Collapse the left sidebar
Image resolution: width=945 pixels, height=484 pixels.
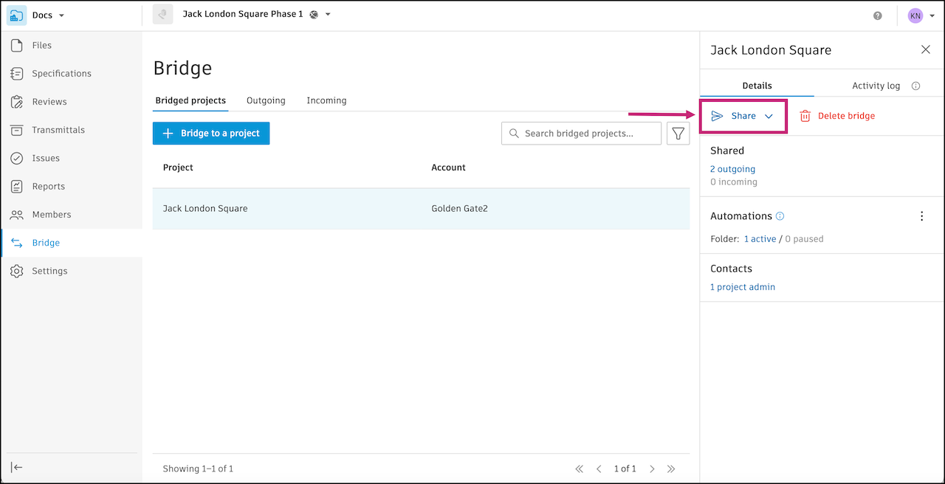point(16,467)
